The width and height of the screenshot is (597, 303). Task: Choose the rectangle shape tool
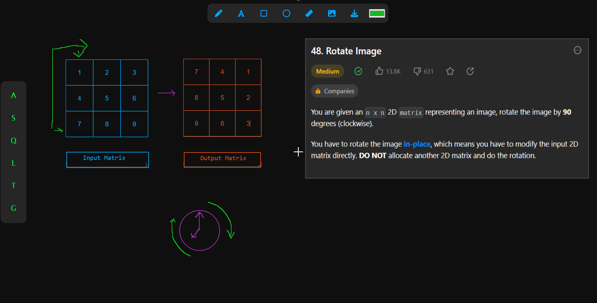pos(264,13)
